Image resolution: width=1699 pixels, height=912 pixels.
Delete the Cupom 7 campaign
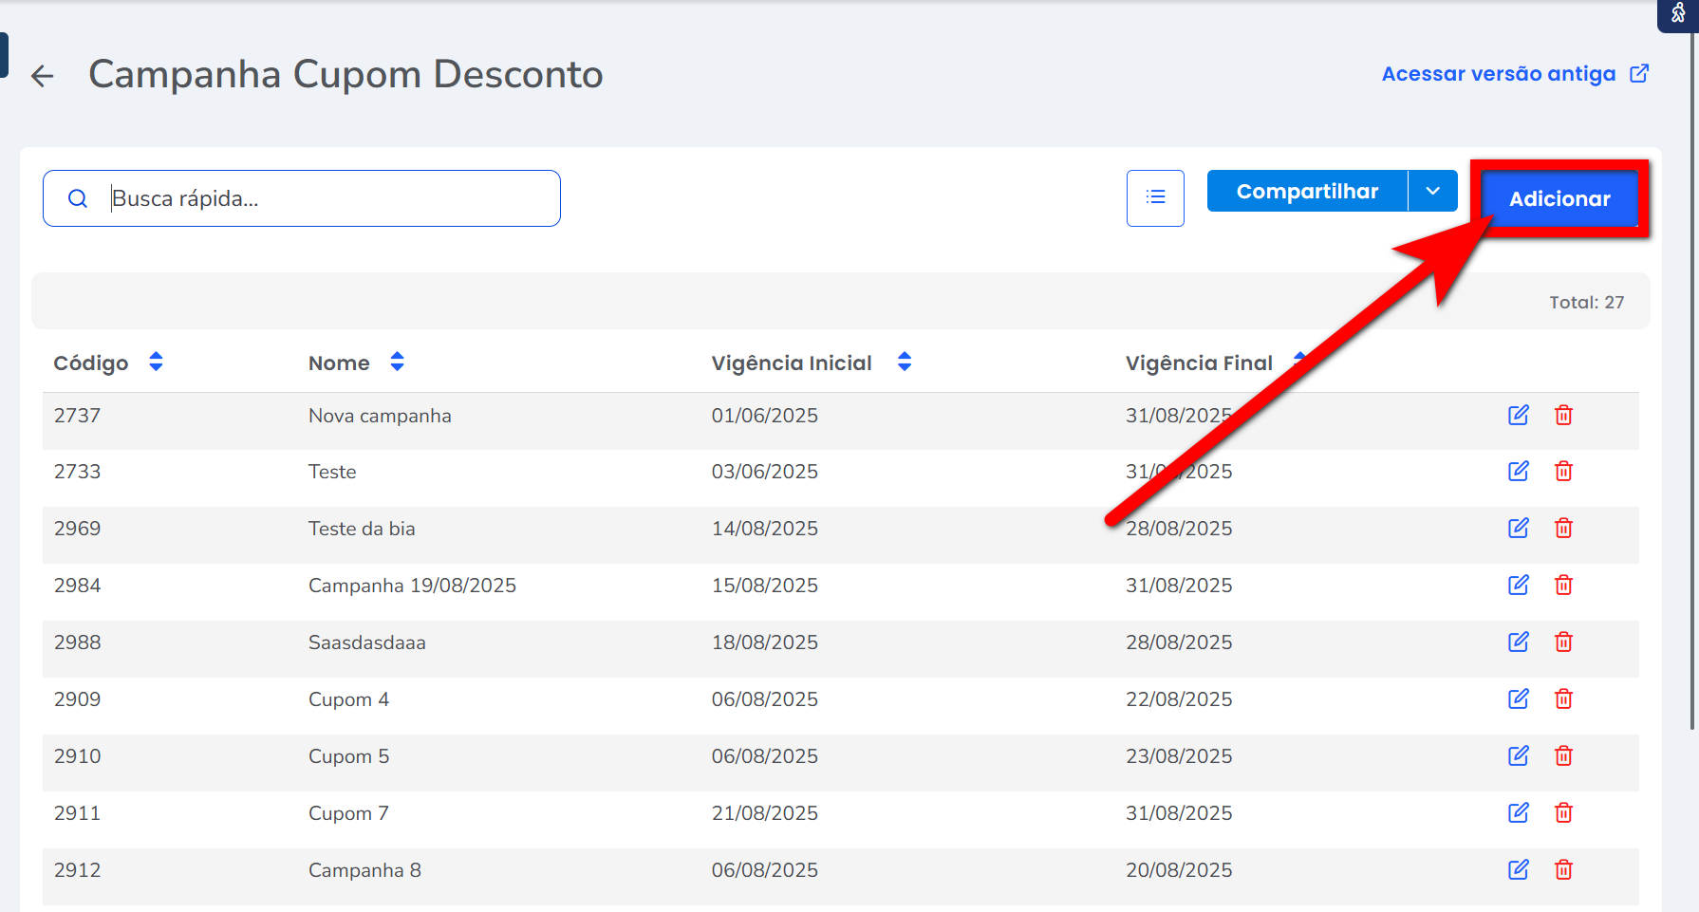(x=1563, y=812)
